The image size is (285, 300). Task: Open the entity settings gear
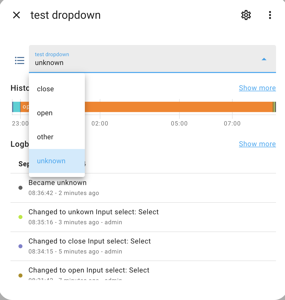coord(246,15)
